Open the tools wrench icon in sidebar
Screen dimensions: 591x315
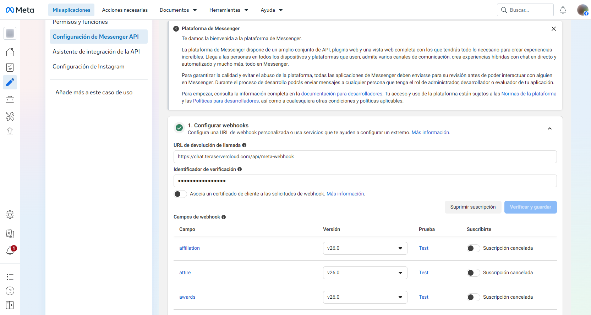click(10, 116)
